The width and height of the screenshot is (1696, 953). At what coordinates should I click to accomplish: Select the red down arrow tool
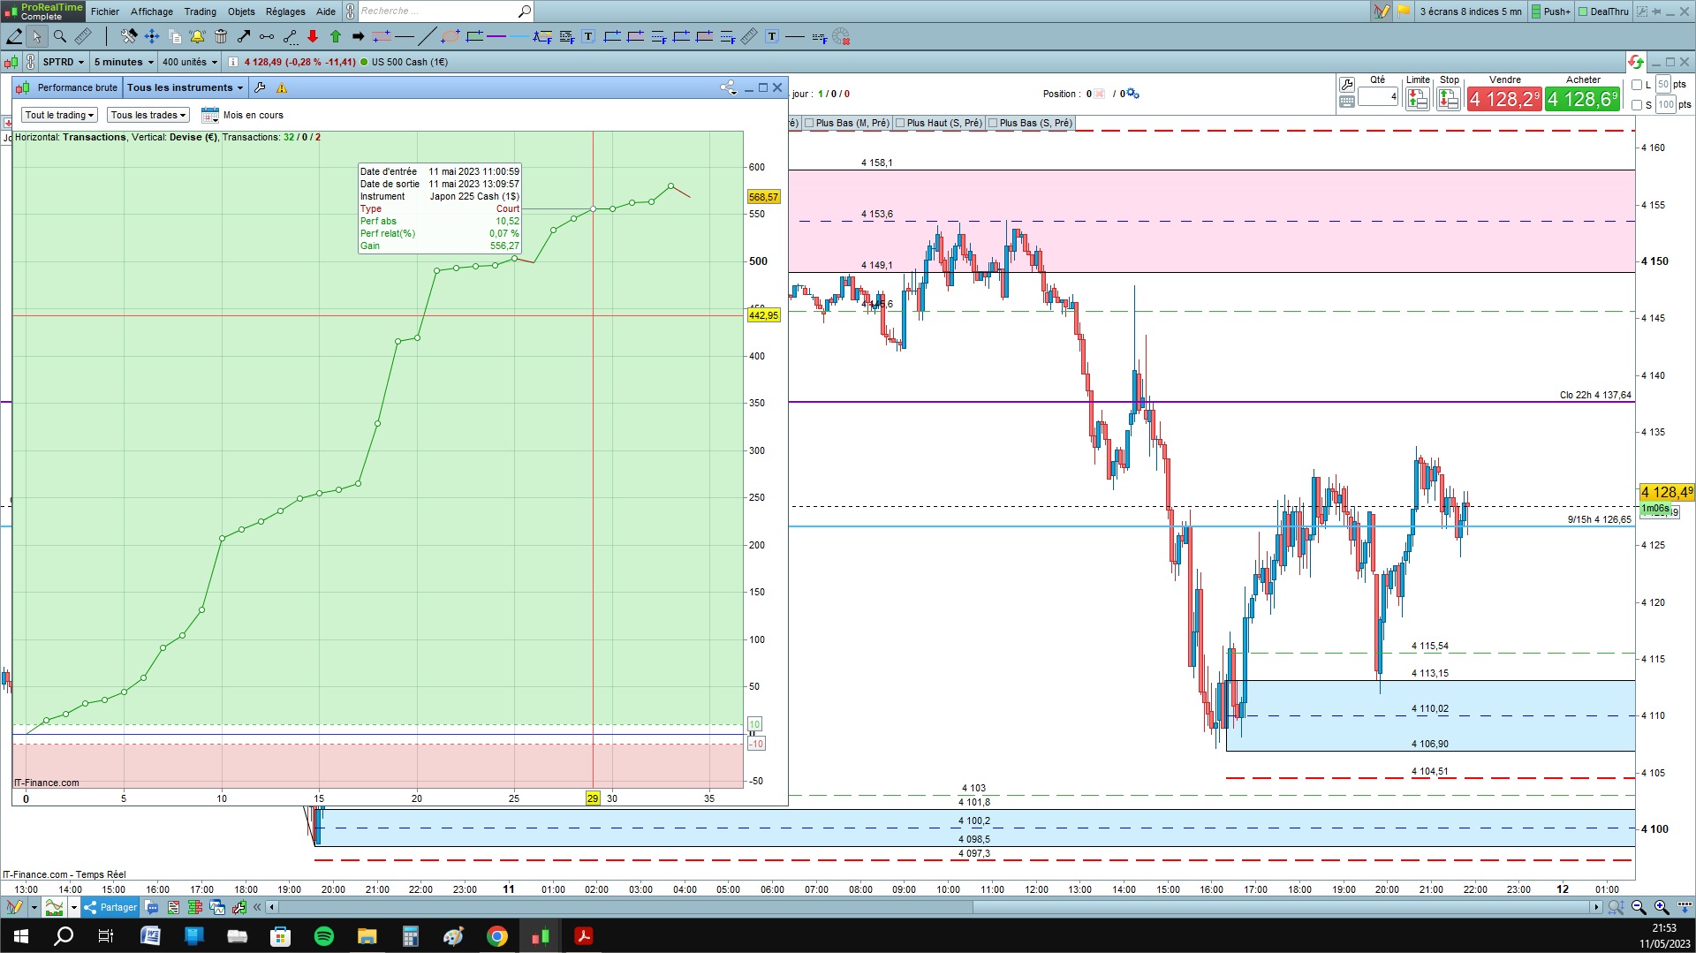313,36
